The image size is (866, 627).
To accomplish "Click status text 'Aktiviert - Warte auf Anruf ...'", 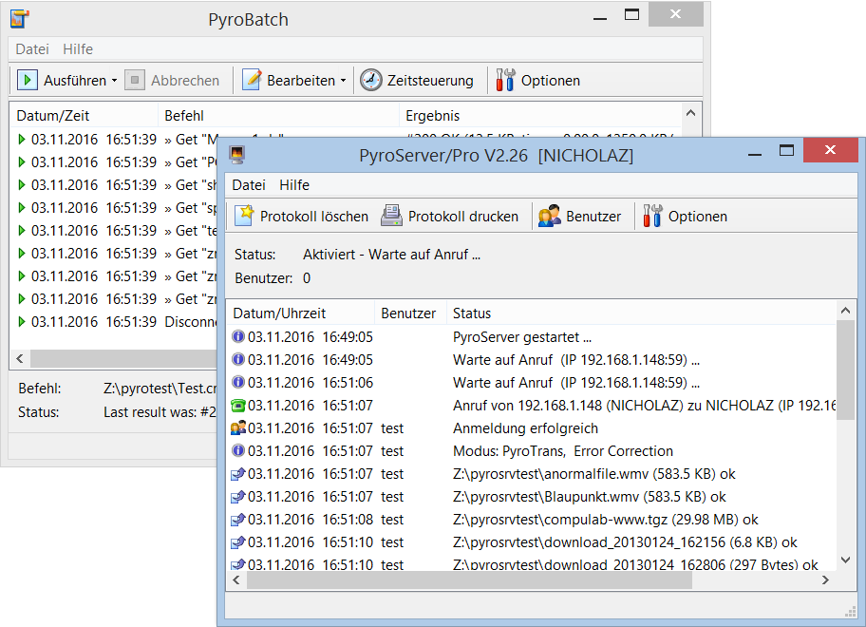I will (391, 254).
